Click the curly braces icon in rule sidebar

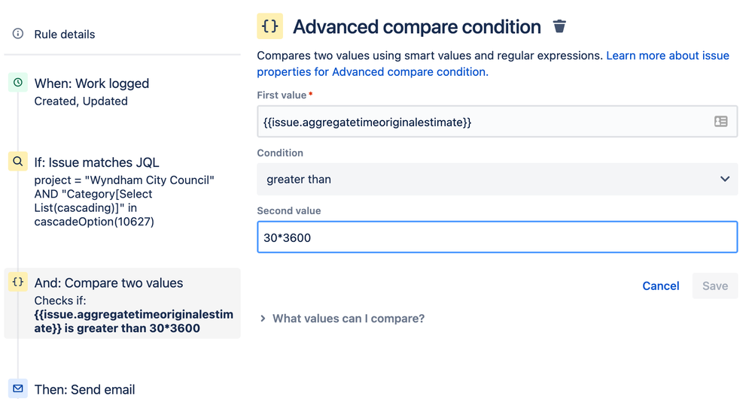click(18, 283)
